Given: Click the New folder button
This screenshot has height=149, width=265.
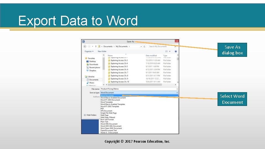Looking at the screenshot, I should 102,51.
